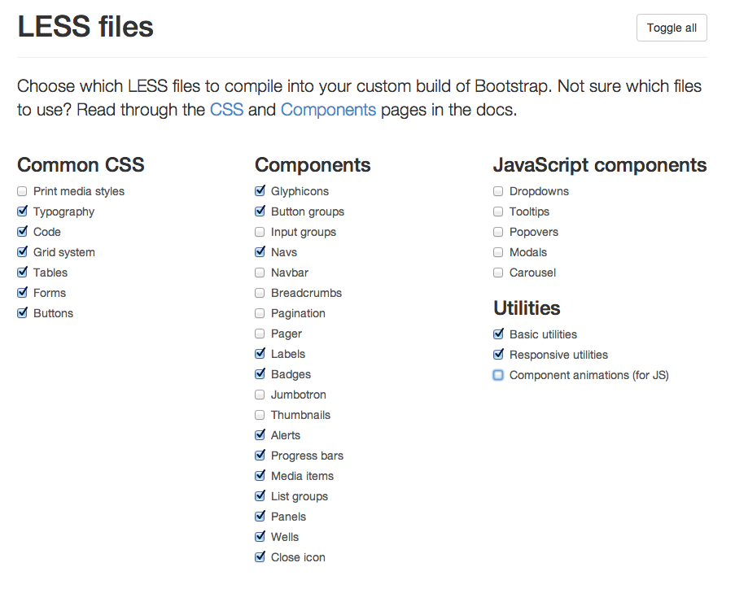Enable Print media styles checkbox
Screen dimensions: 735x602
click(x=22, y=191)
